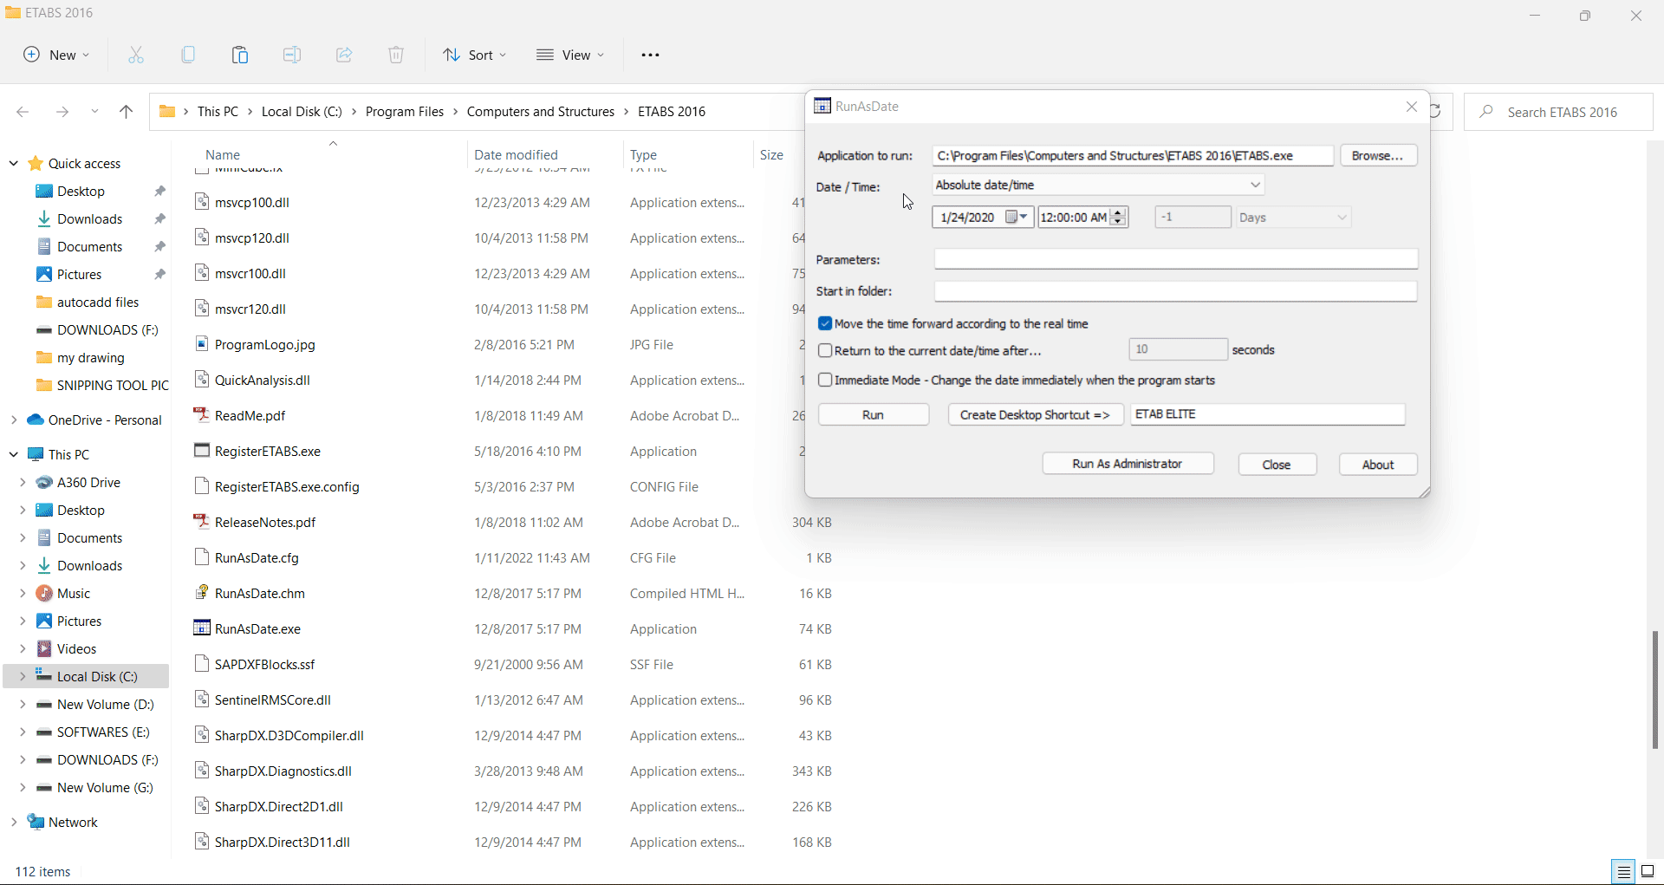
Task: Increase time with stepper up arrow
Action: pos(1119,212)
